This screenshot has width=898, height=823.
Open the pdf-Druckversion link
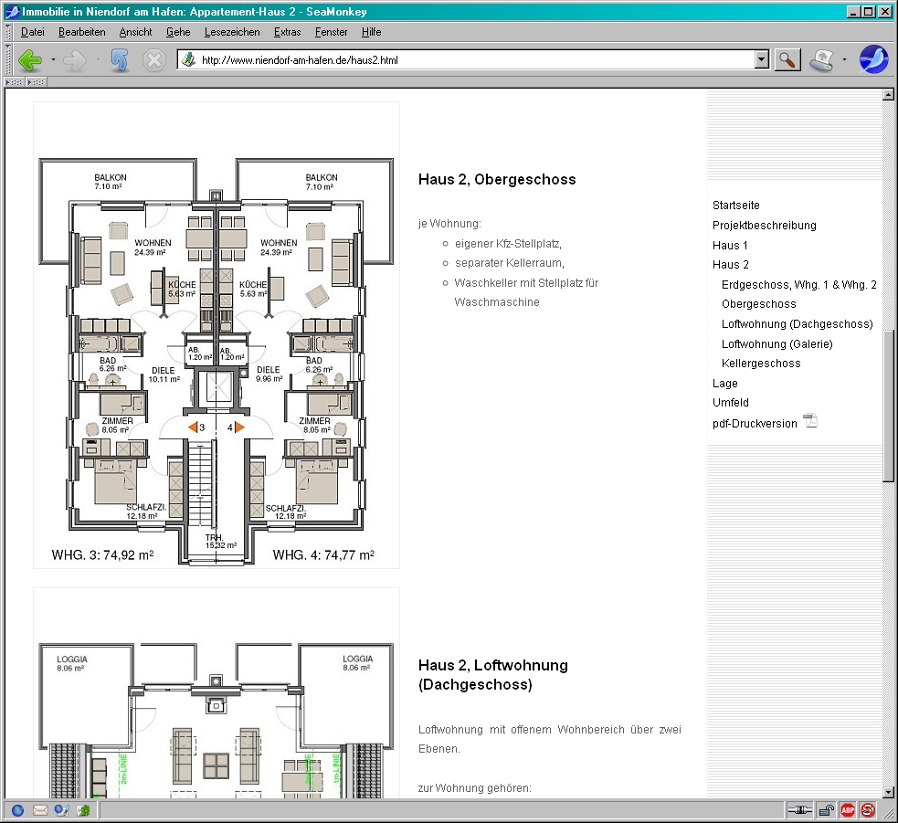point(755,424)
